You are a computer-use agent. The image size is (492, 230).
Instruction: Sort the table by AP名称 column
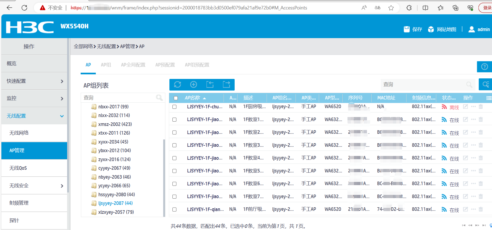192,98
